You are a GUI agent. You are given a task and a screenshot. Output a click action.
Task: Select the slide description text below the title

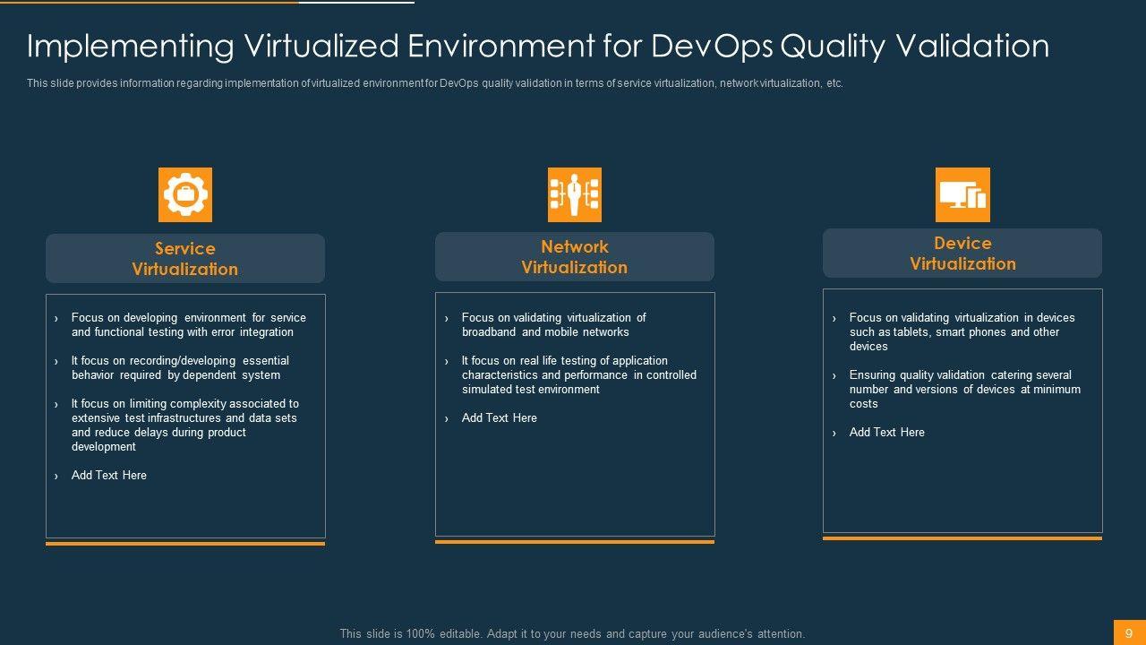tap(434, 83)
